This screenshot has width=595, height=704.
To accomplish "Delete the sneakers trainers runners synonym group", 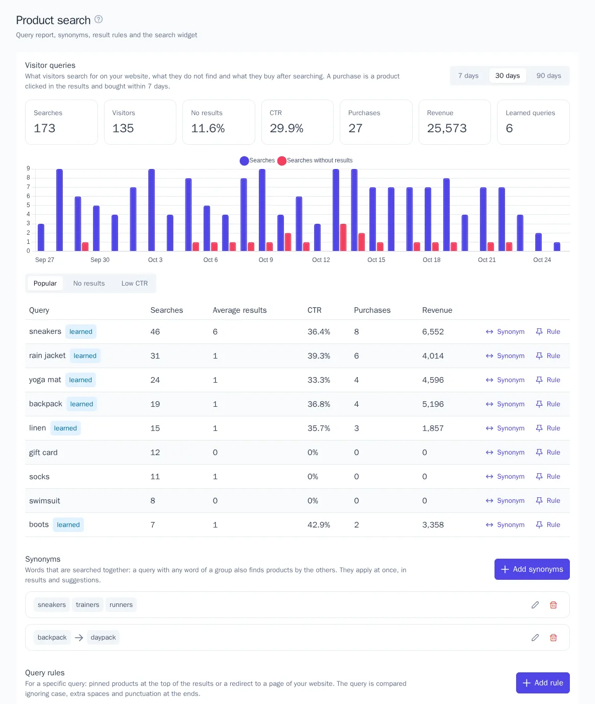I will [553, 605].
